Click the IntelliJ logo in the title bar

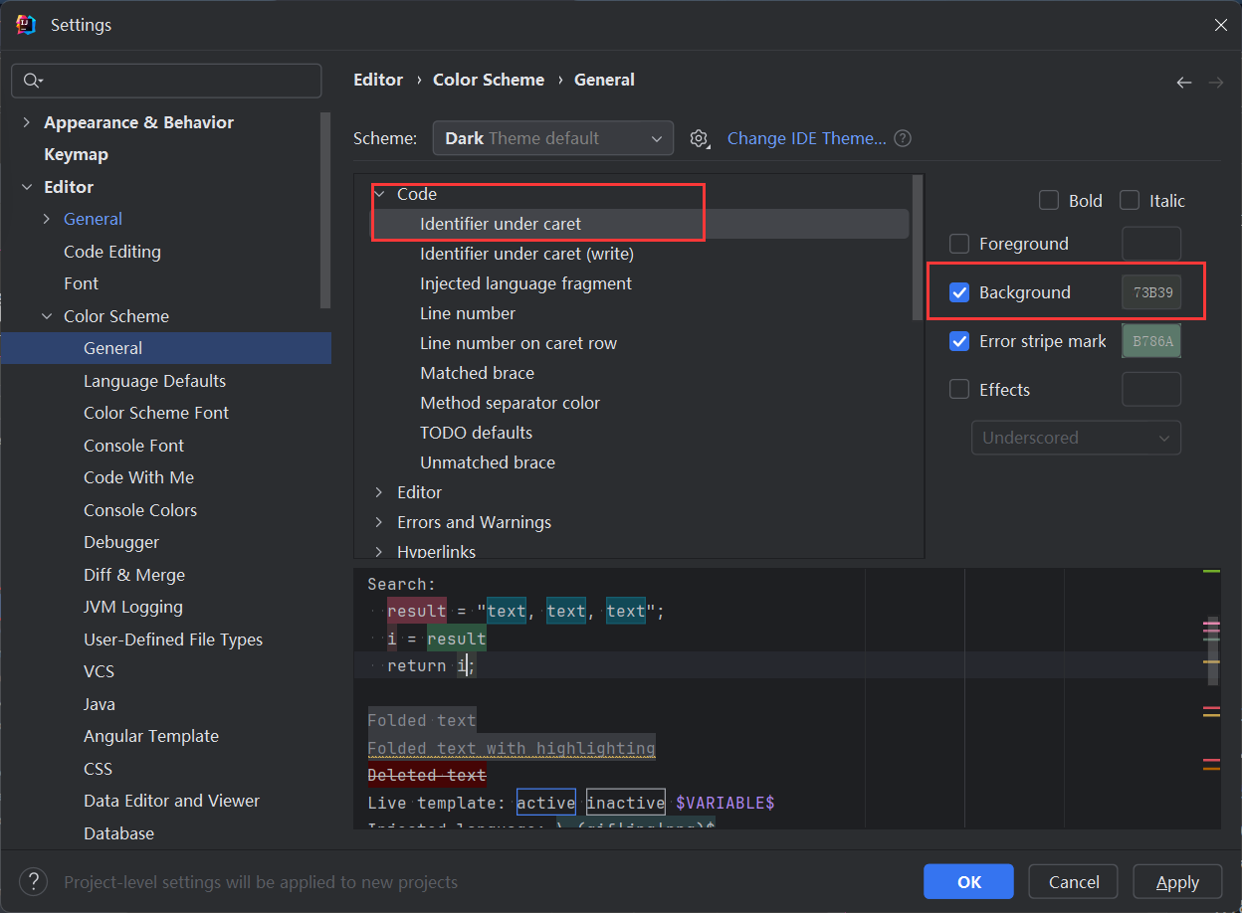(27, 25)
